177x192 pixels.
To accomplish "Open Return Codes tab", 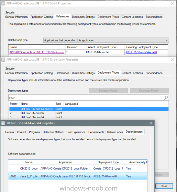I will click(x=115, y=132).
